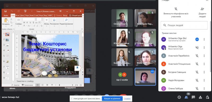Viewport: 212px width, 102px height.
Task: Mute Богдана Савицька microphone
Action: pyautogui.click(x=197, y=72)
